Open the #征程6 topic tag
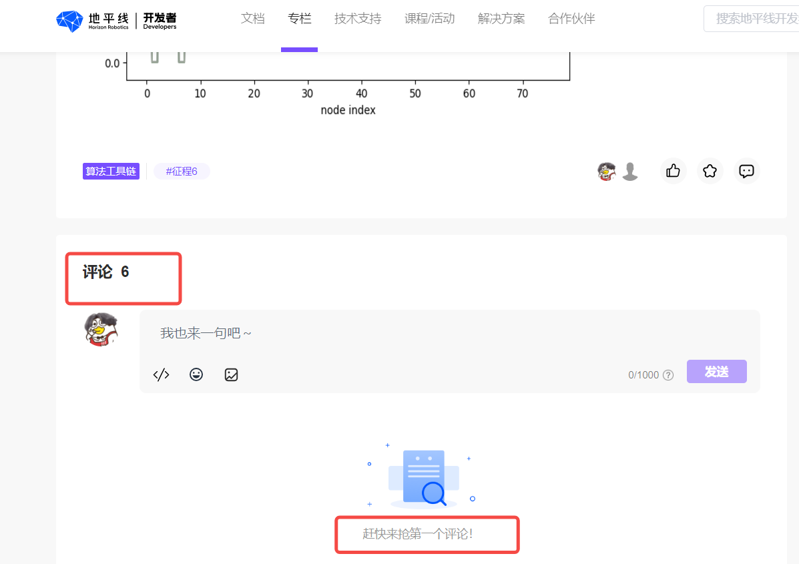 pos(182,172)
